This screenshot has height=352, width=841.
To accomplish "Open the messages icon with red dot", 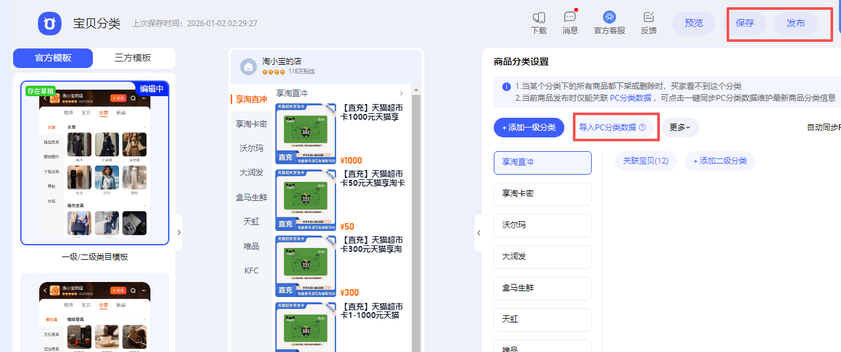I will [570, 18].
